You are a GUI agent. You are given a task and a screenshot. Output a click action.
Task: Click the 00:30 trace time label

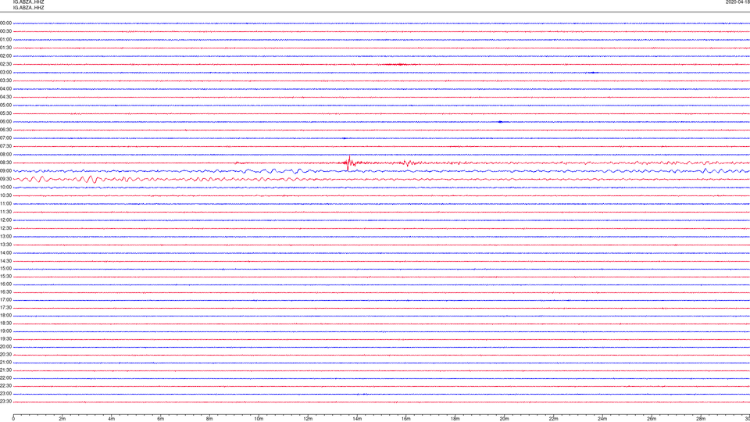coord(5,31)
